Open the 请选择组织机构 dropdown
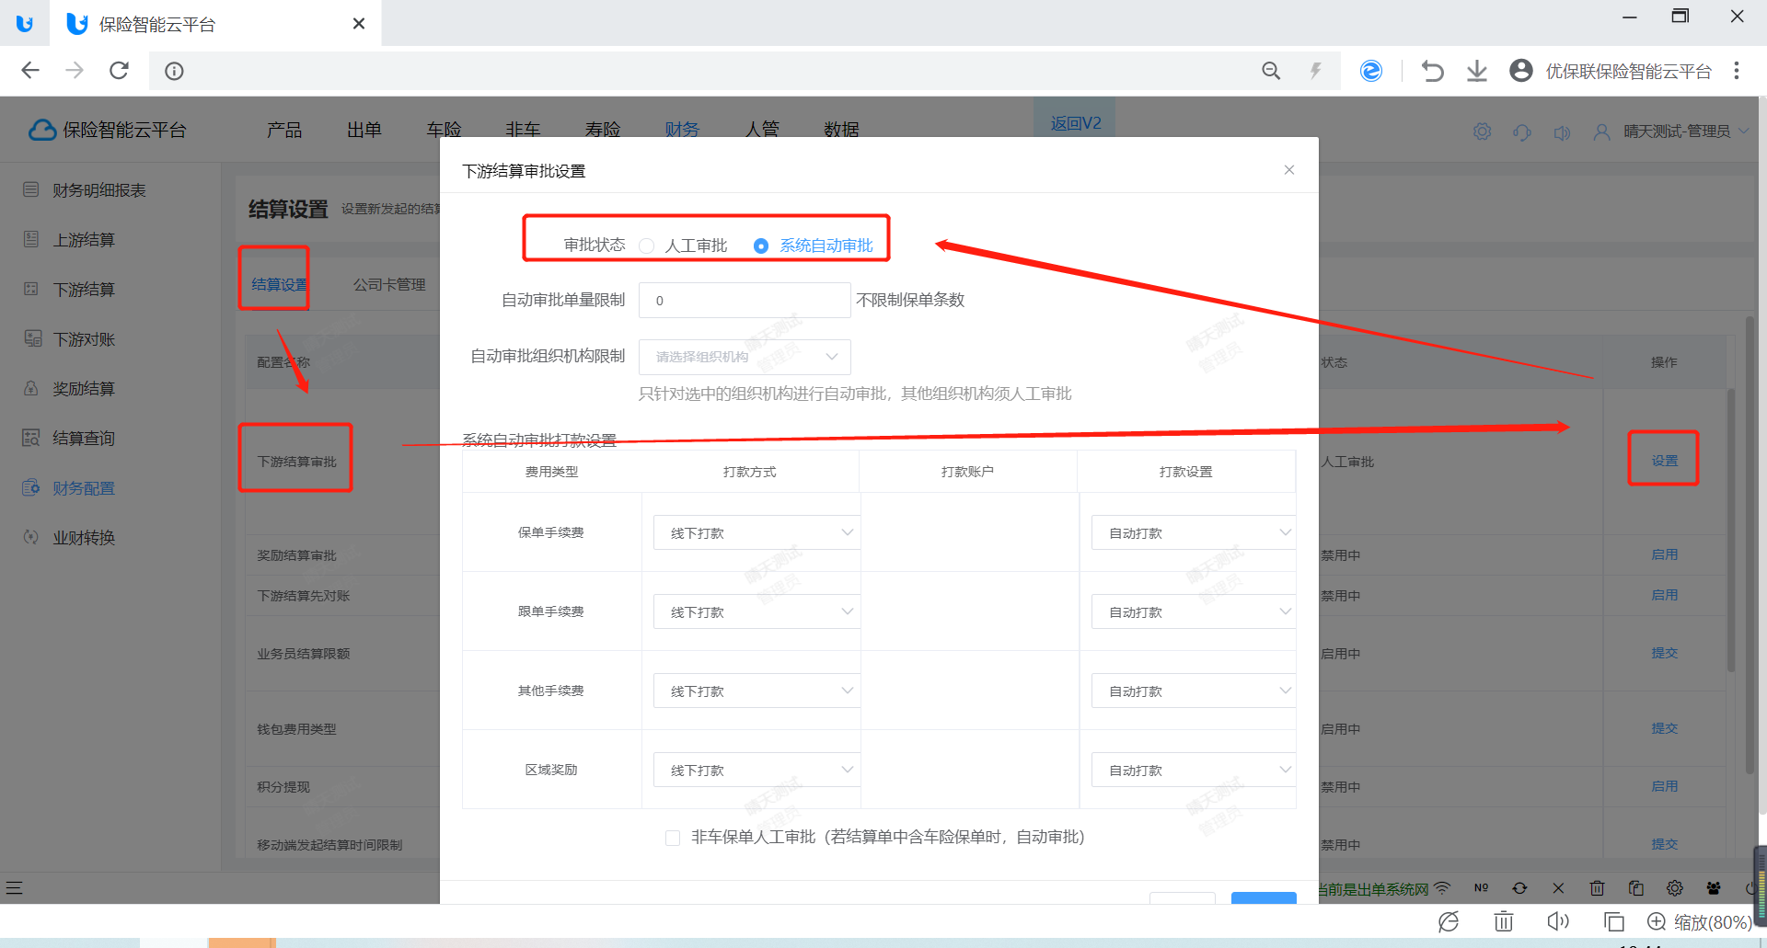The height and width of the screenshot is (948, 1767). 745,357
